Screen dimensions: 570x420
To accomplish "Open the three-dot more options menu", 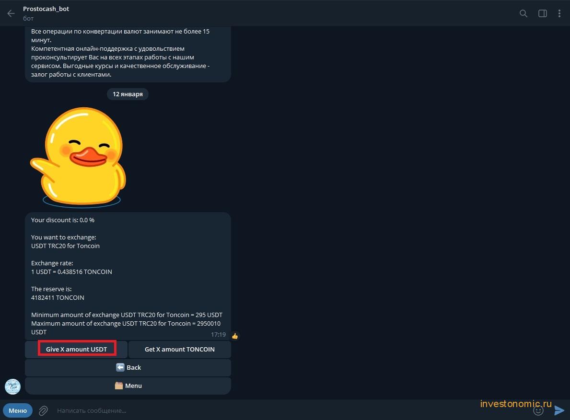I will [559, 13].
